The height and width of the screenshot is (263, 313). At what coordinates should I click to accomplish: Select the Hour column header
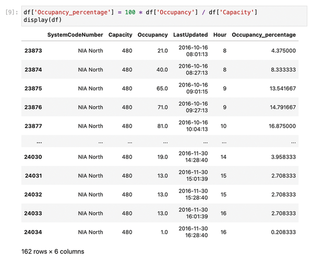pyautogui.click(x=220, y=35)
